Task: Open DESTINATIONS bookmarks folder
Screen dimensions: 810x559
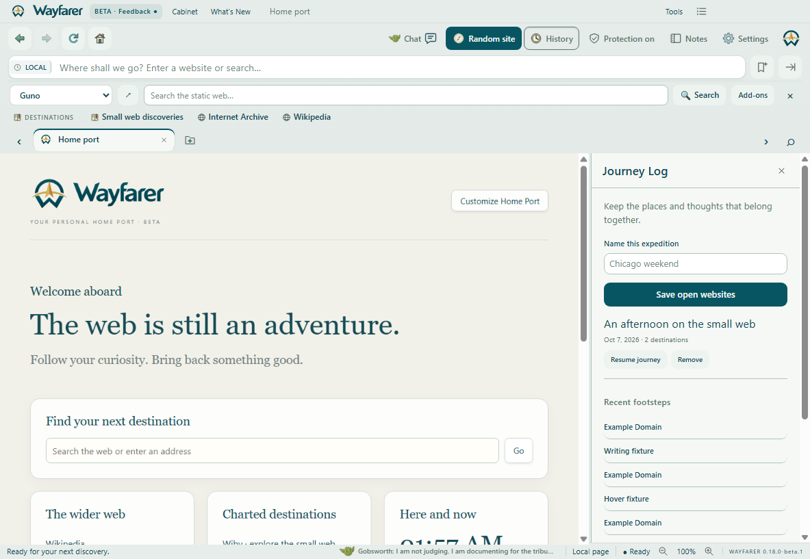Action: click(x=43, y=117)
